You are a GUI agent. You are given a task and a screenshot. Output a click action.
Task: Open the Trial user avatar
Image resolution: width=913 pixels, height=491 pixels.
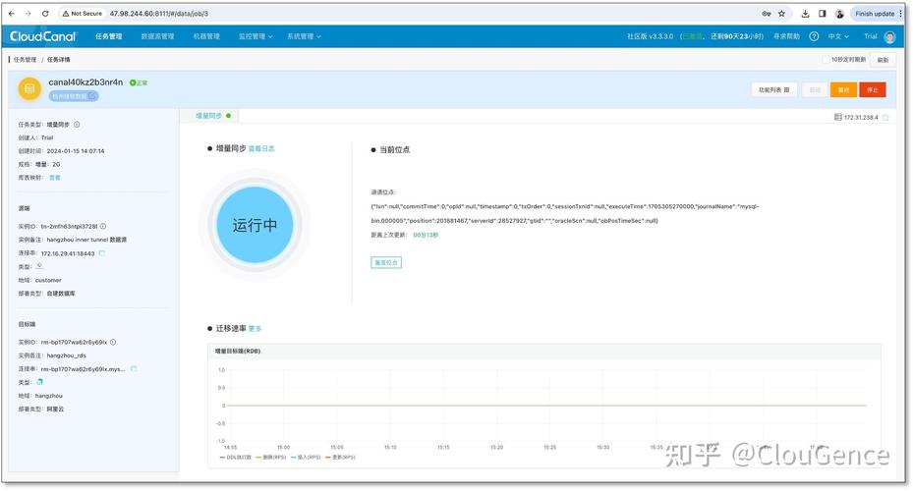[889, 36]
